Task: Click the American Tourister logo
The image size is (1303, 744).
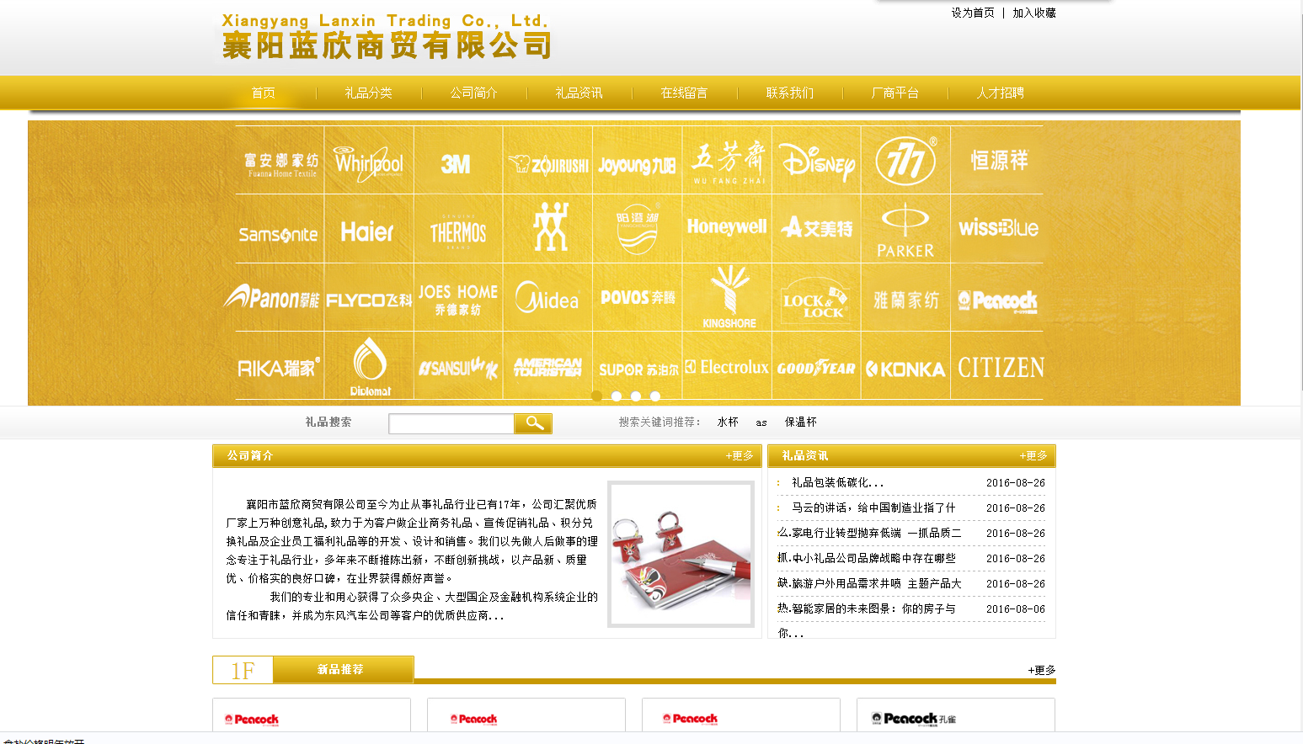Action: (x=547, y=367)
